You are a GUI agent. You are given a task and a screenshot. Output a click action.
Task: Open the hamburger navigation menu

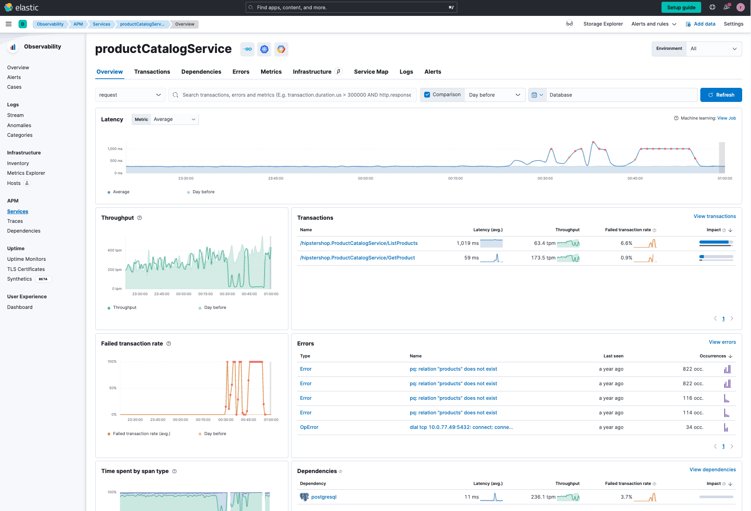point(8,24)
